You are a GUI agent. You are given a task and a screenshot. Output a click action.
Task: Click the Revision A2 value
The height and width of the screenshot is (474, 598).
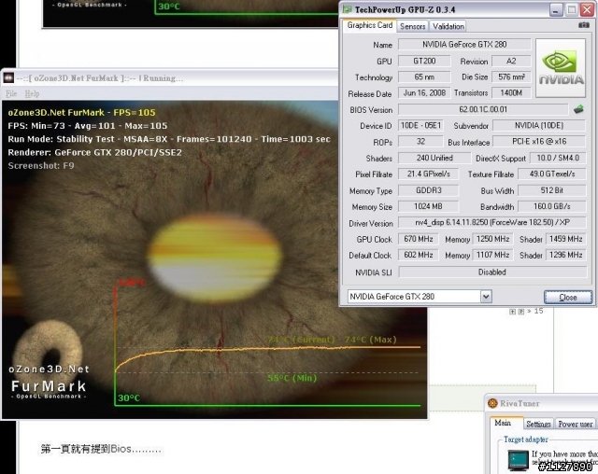511,61
